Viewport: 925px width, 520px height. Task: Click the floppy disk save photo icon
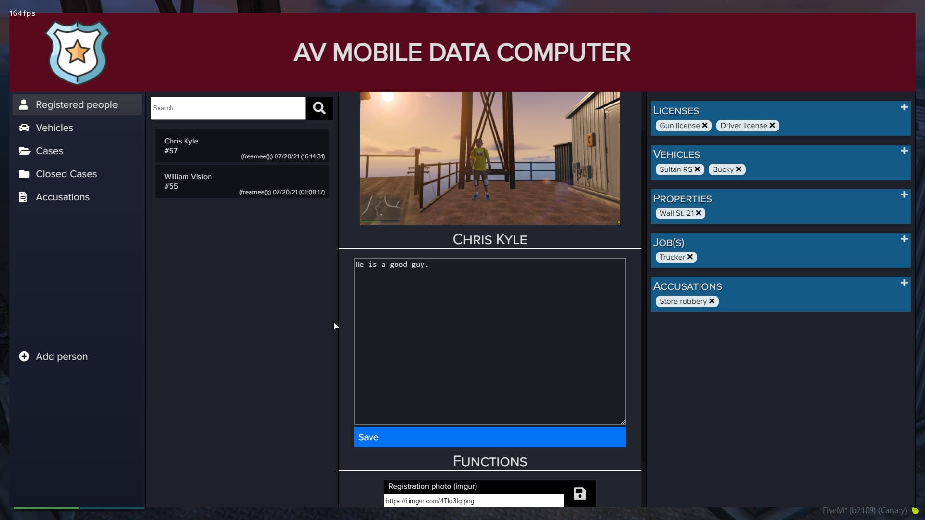580,494
